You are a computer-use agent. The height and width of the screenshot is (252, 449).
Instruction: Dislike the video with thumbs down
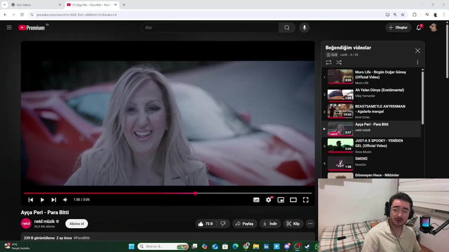pyautogui.click(x=223, y=224)
